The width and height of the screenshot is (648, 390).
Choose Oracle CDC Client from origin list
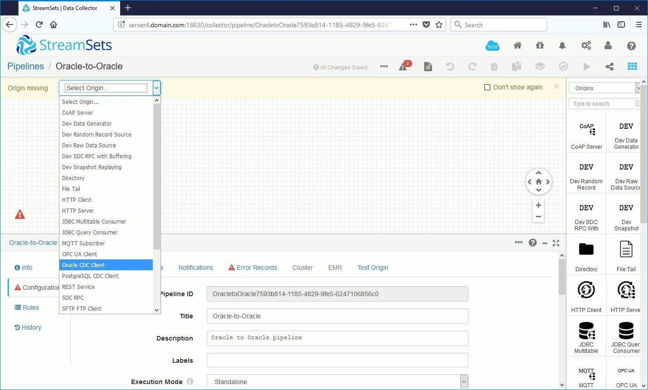[106, 265]
